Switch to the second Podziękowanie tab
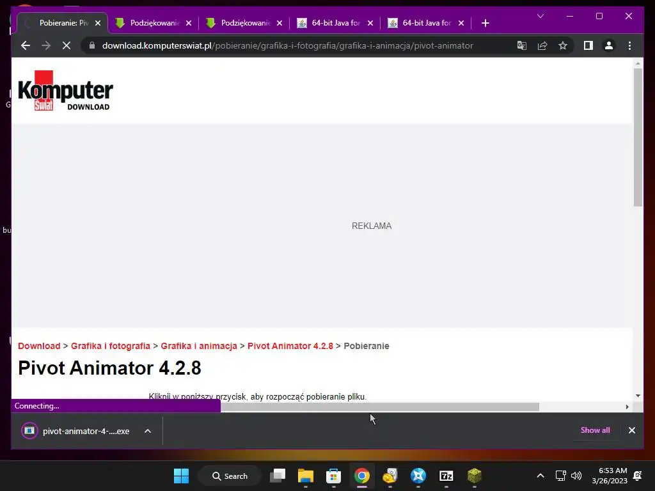655x491 pixels. pos(244,23)
